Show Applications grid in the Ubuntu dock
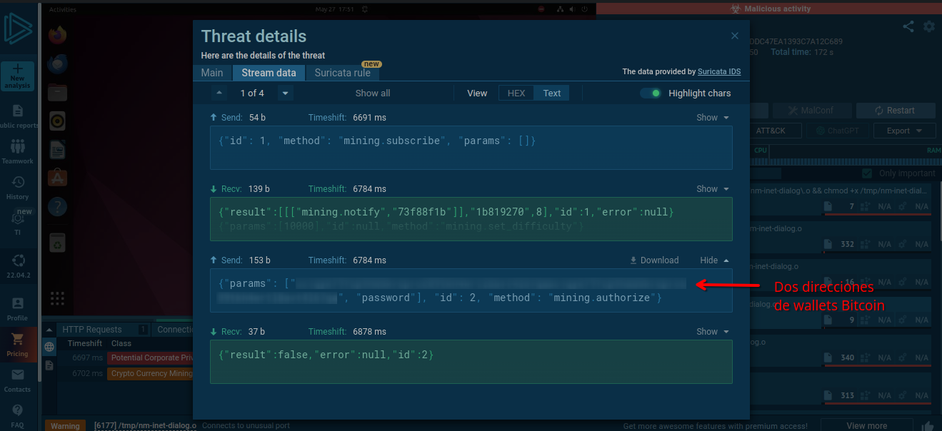 (57, 298)
